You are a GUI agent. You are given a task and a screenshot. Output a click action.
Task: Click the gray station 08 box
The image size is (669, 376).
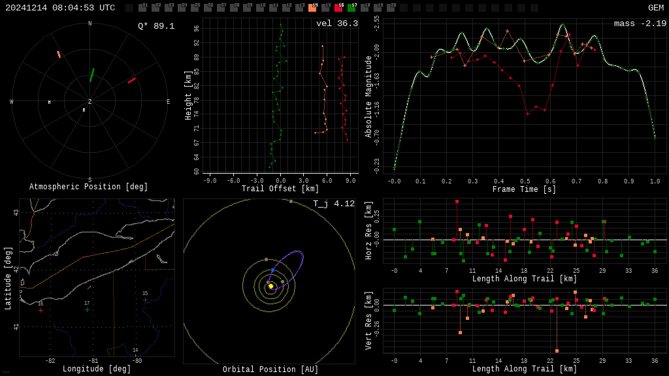234,8
